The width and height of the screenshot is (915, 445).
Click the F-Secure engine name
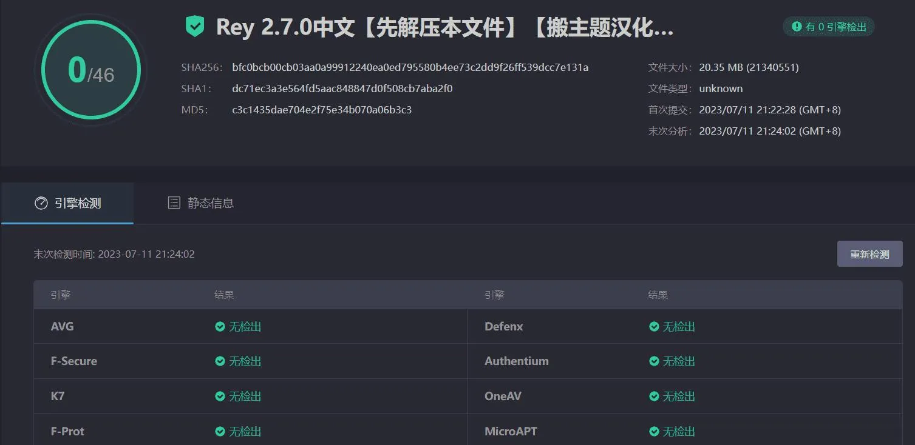tap(74, 361)
